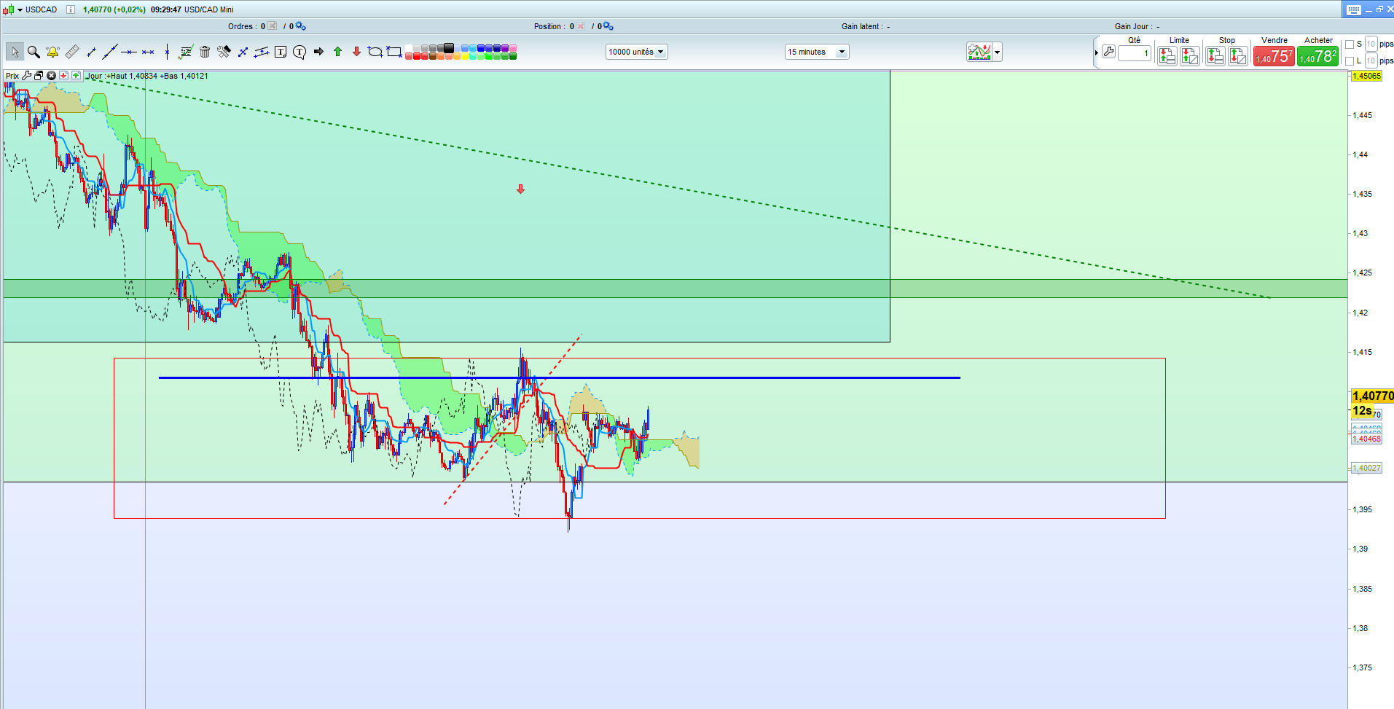The height and width of the screenshot is (709, 1394).
Task: Select the magnifying glass zoom tool
Action: click(34, 52)
